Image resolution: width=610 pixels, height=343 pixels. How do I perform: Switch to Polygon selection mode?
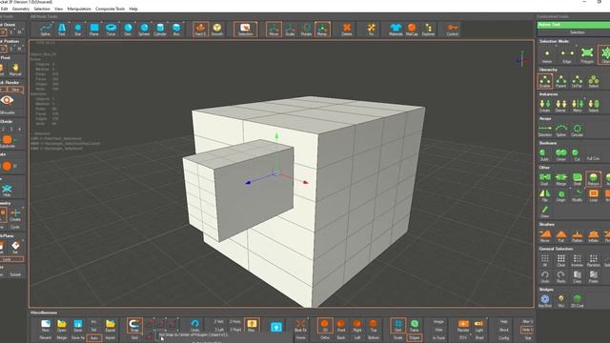[587, 55]
